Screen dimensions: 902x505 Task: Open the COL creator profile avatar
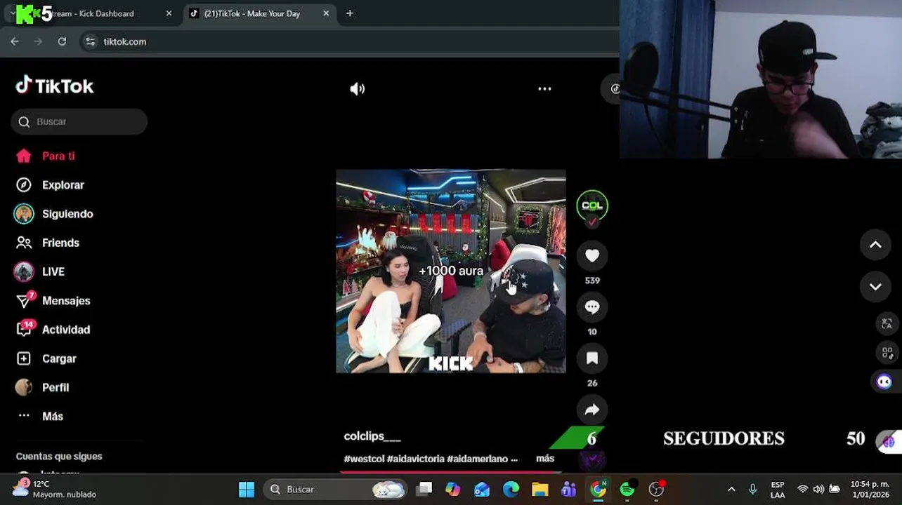592,206
